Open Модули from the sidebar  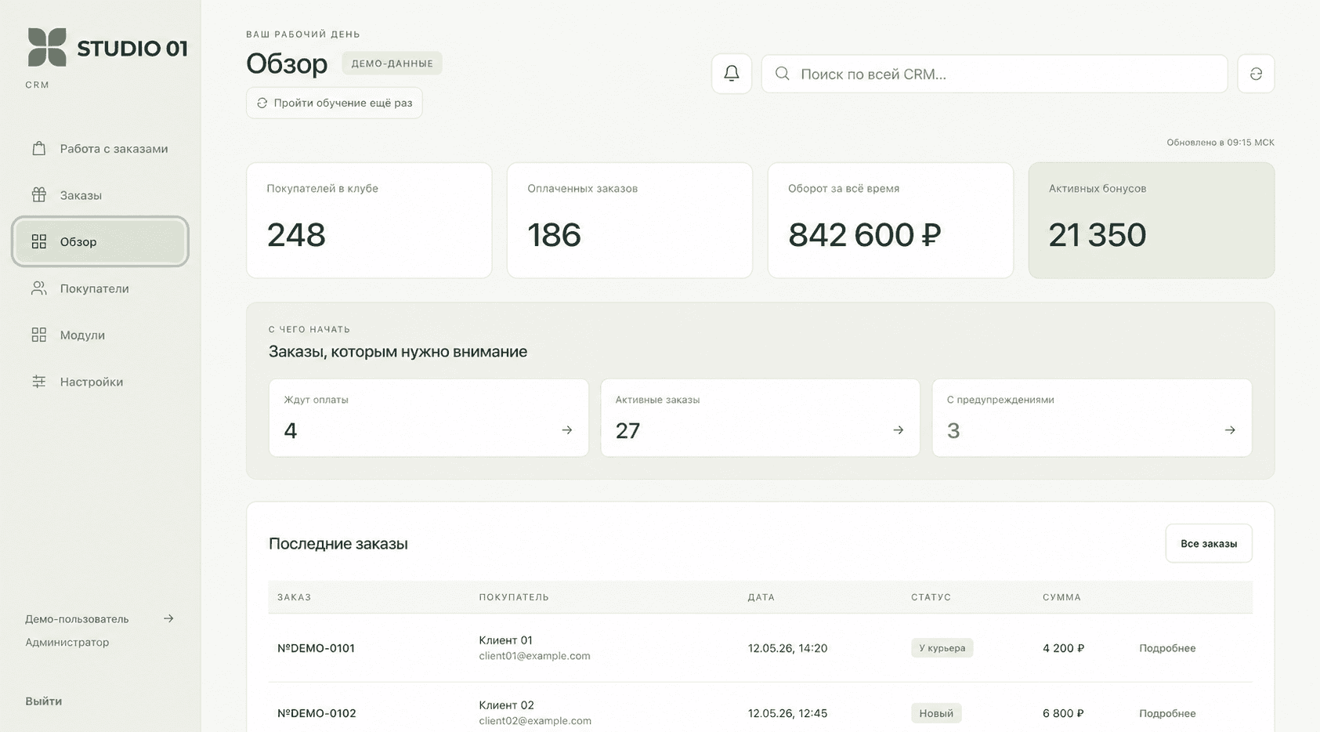100,335
